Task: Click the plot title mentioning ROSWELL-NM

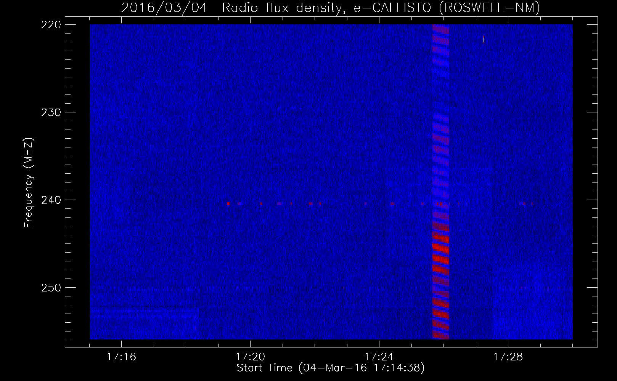Action: pos(331,8)
